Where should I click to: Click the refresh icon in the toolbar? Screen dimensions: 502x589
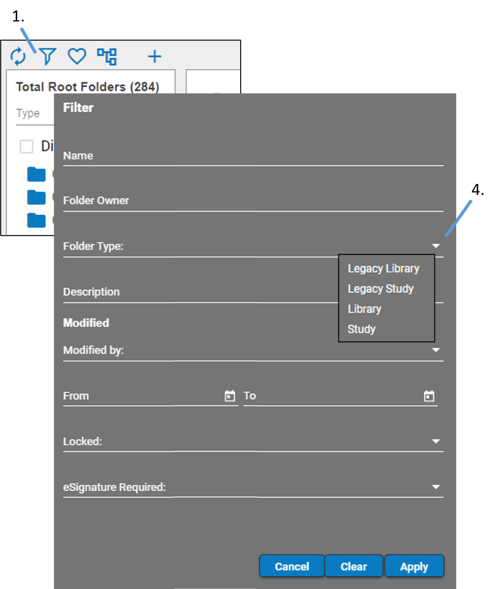[18, 56]
